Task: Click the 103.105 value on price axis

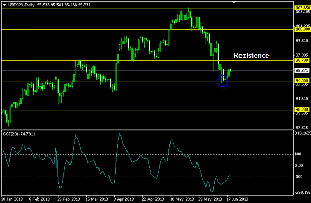Action: (x=303, y=12)
